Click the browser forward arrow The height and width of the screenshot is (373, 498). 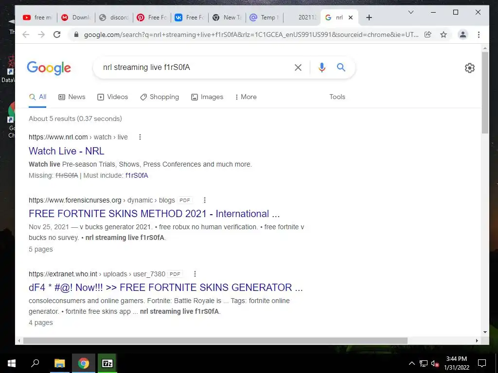coord(41,34)
